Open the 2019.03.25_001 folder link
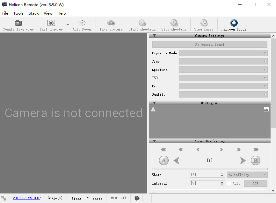 (26, 198)
